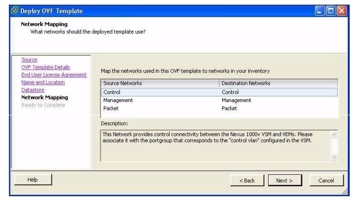Screen dimensions: 352x199
Task: Jump to Name and Location step
Action: pyautogui.click(x=43, y=82)
